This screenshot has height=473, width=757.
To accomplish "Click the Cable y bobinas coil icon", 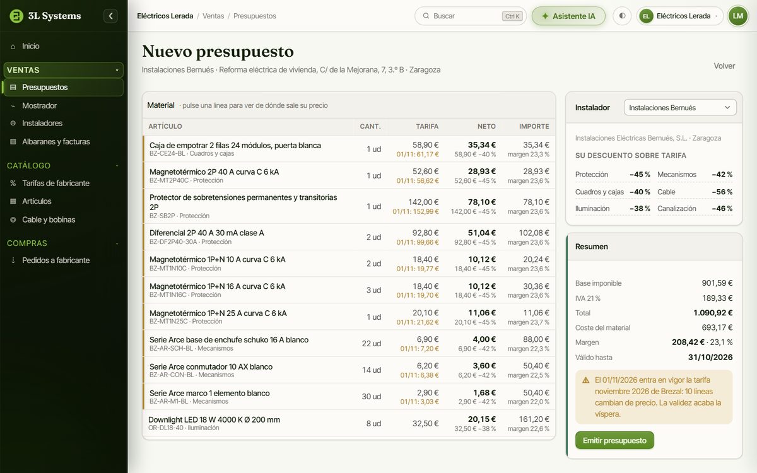I will tap(13, 220).
